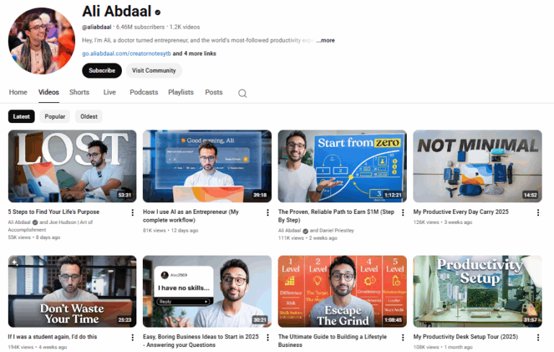Open three-dot menu for Proven Reliable Path video
The width and height of the screenshot is (554, 352).
click(403, 212)
